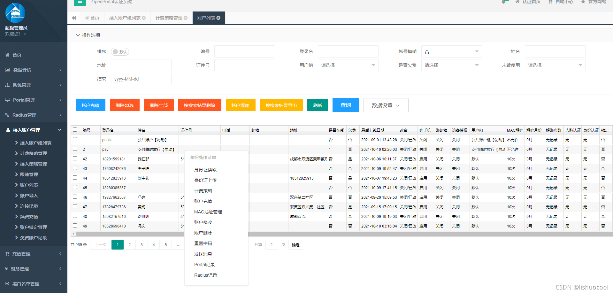Image resolution: width=613 pixels, height=293 pixels.
Task: Click the blue 账户充值 button
Action: (90, 105)
